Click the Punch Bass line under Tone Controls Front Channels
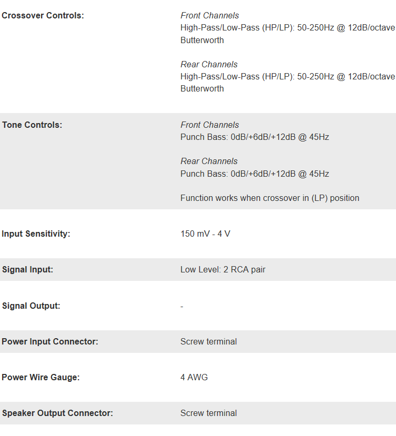 click(255, 137)
